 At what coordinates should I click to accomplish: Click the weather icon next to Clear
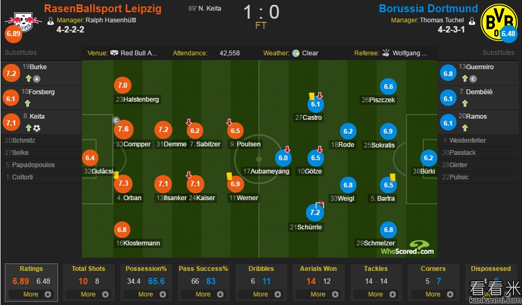pyautogui.click(x=296, y=53)
